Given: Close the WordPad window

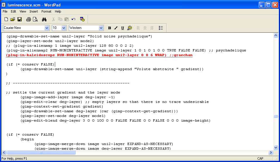Looking at the screenshot, I should 275,5.
